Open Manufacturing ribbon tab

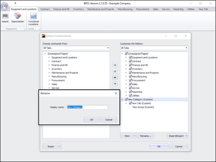point(125,9)
